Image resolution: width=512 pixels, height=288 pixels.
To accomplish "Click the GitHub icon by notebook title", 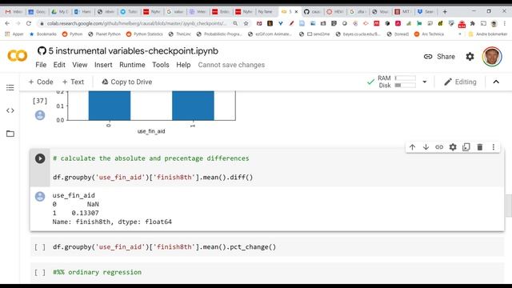I will pos(42,51).
